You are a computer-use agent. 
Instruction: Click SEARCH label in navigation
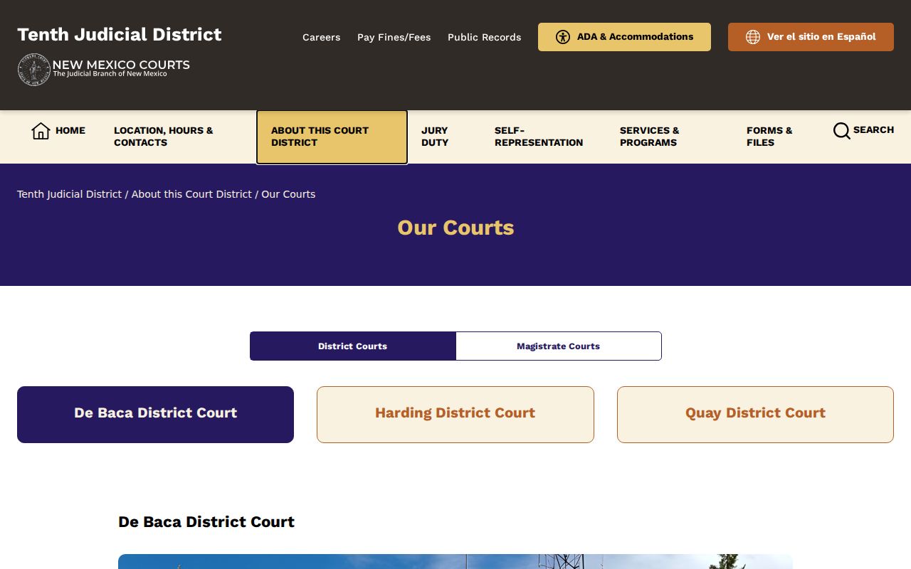point(873,129)
